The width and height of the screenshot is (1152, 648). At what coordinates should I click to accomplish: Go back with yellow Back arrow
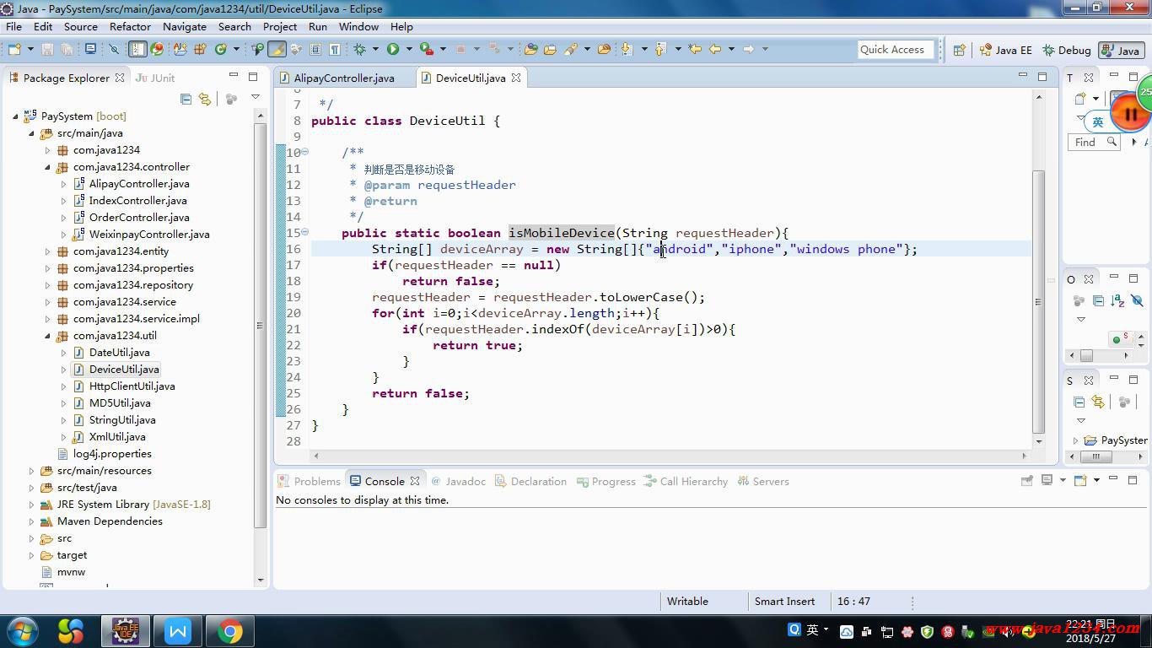(715, 49)
